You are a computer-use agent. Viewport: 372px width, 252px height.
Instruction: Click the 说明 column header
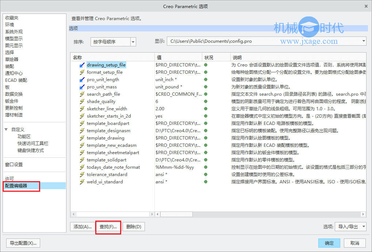299,57
